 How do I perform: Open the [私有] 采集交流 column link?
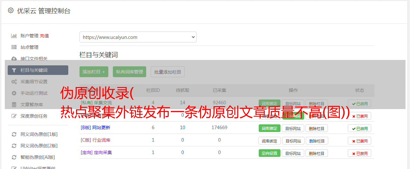click(96, 103)
